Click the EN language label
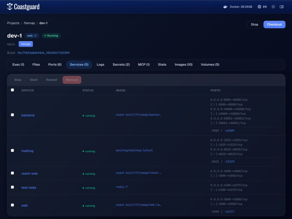This screenshot has height=219, width=292. [x=265, y=7]
